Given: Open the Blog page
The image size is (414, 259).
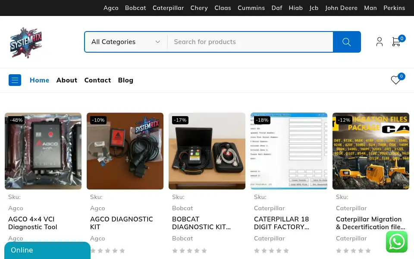Looking at the screenshot, I should 125,80.
